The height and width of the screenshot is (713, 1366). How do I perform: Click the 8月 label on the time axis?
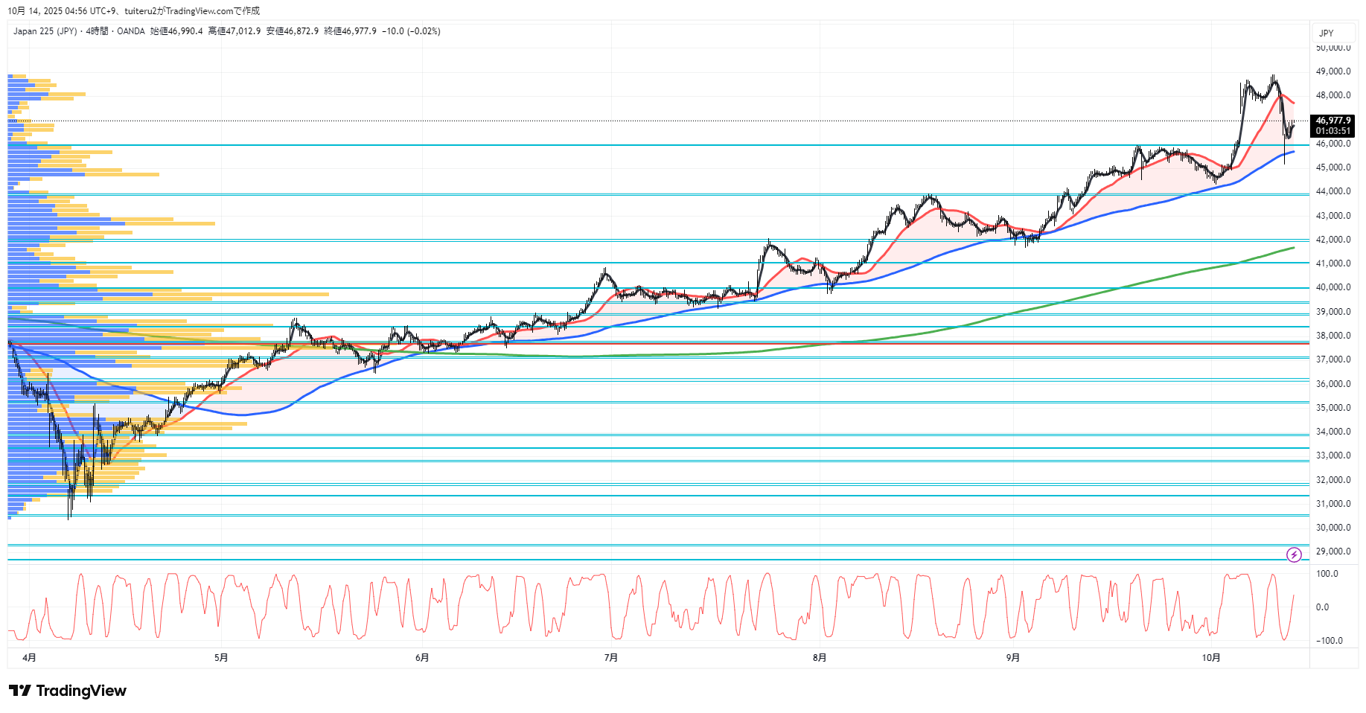tap(819, 657)
